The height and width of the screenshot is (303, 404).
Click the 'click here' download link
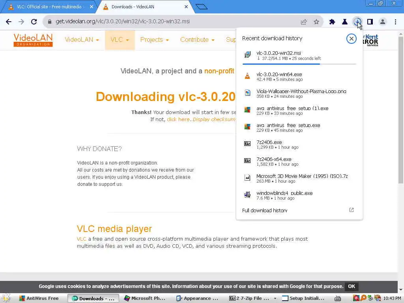pyautogui.click(x=178, y=120)
